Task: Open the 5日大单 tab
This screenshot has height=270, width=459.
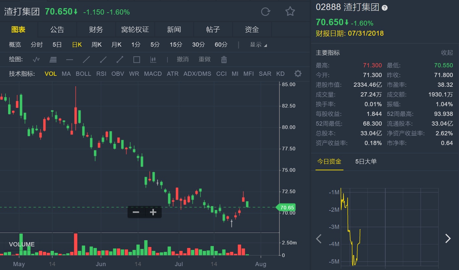Action: (366, 161)
